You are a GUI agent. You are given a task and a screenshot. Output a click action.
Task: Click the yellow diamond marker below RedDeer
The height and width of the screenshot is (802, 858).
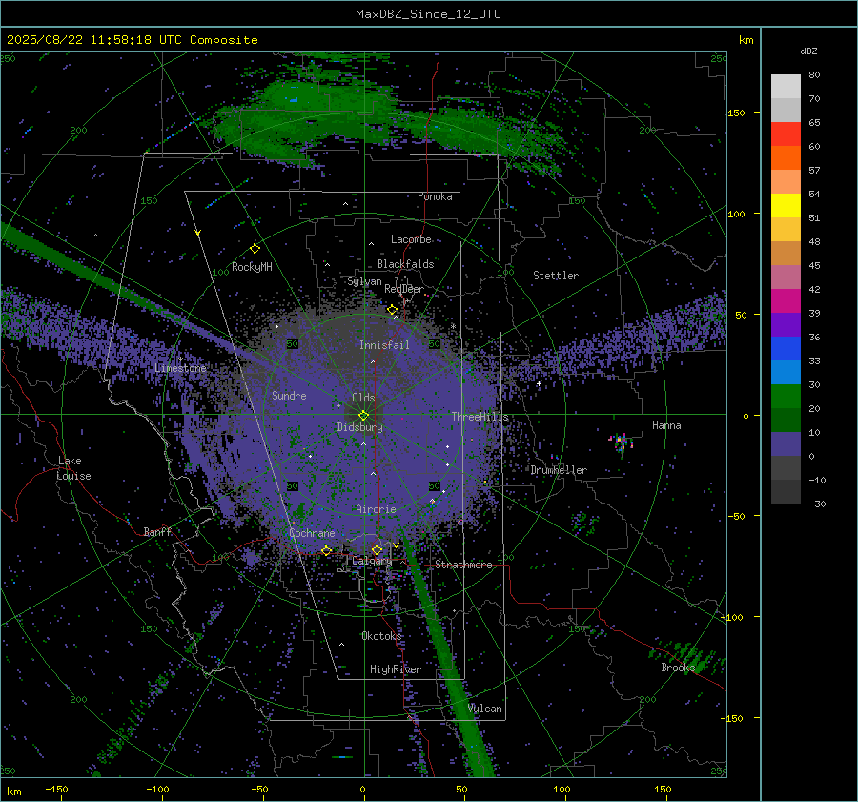point(393,310)
